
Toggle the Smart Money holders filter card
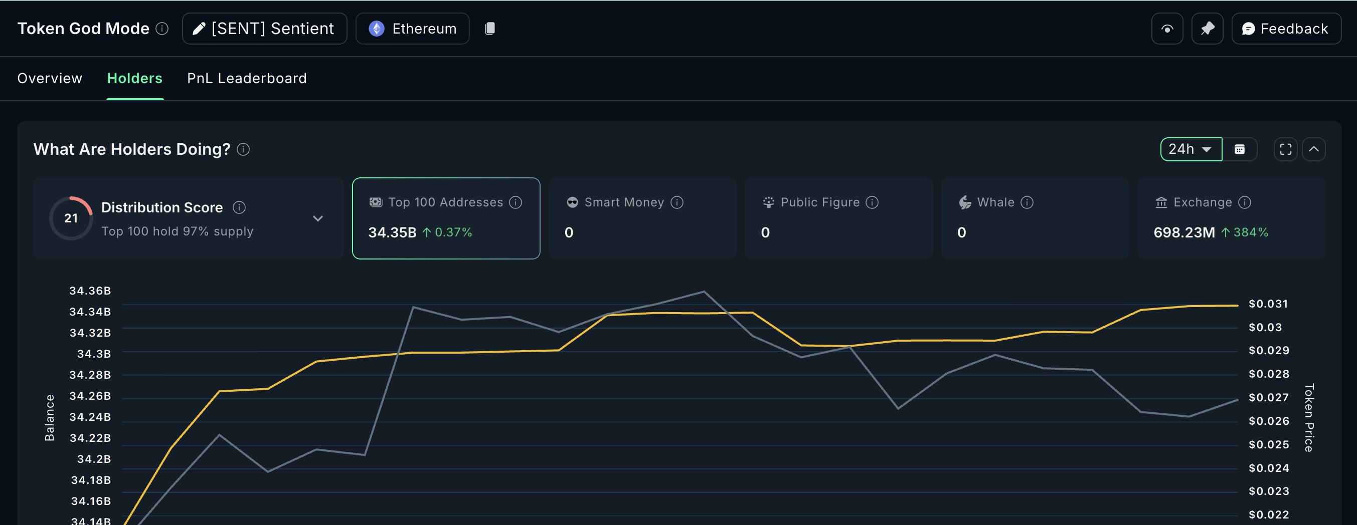[x=642, y=218]
